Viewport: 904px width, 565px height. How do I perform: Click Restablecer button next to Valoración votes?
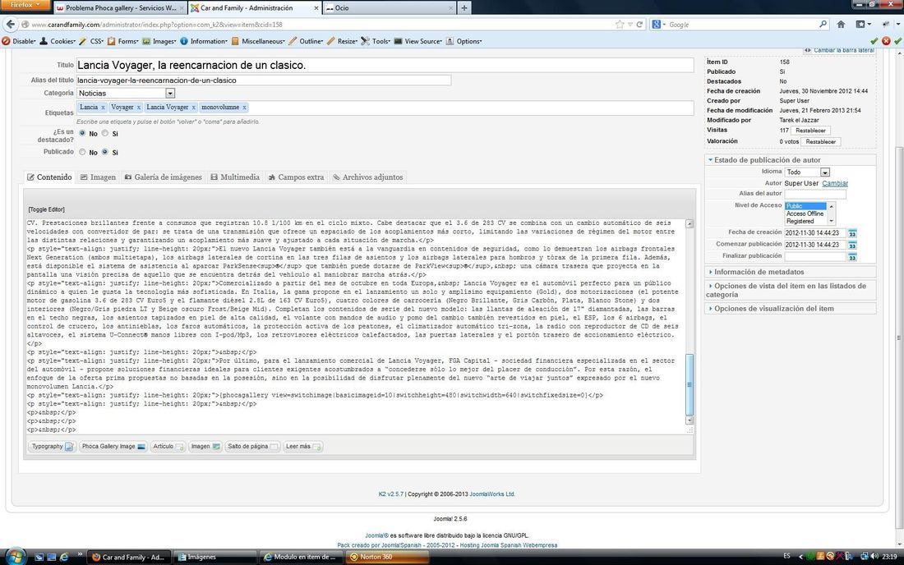820,142
